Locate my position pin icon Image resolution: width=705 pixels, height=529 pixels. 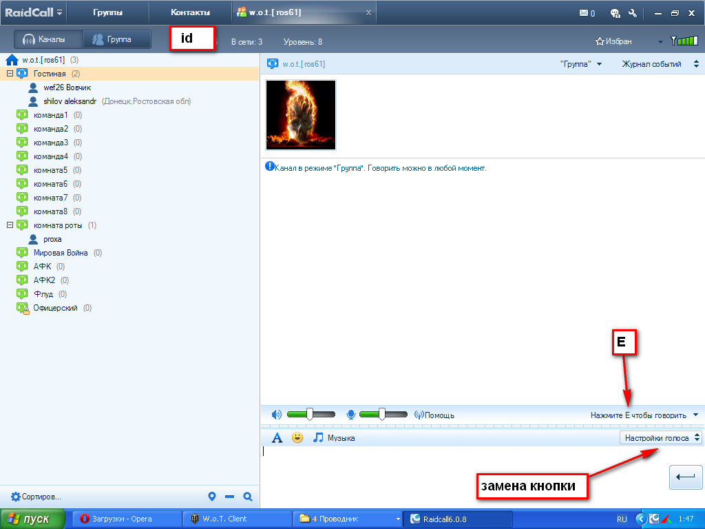click(x=212, y=497)
